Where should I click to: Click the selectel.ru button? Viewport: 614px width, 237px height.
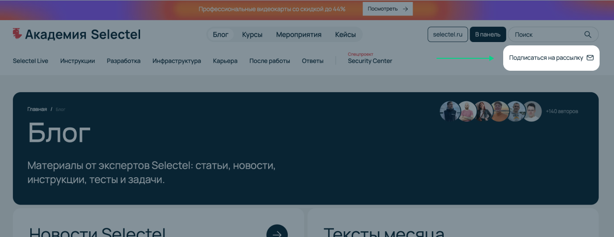coord(448,34)
